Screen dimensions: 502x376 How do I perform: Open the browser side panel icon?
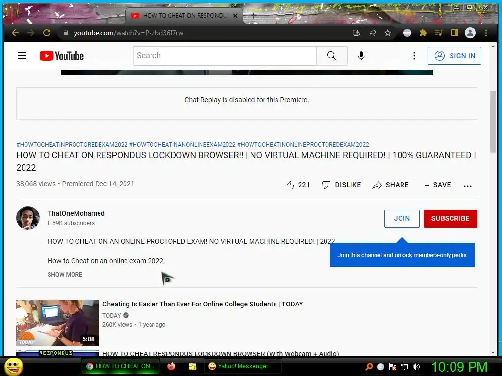[x=454, y=33]
